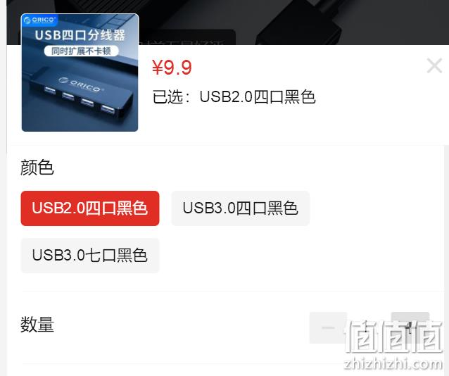Click the zhizhizhi.com watermark text
The image size is (449, 376).
click(393, 363)
